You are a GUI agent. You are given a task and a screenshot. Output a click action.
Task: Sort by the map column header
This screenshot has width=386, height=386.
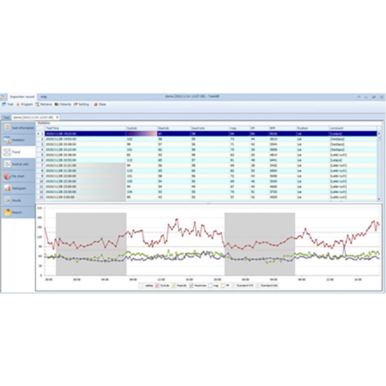(239, 128)
